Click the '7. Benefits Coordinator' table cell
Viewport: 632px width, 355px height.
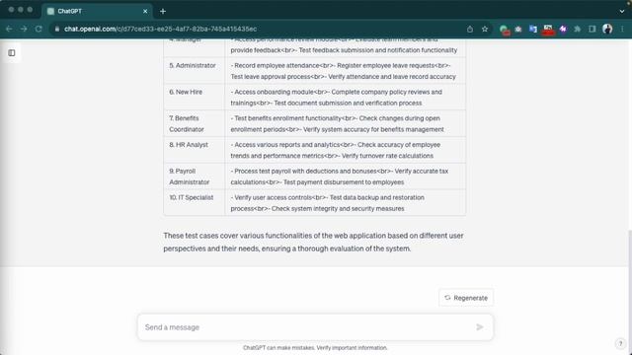(195, 123)
